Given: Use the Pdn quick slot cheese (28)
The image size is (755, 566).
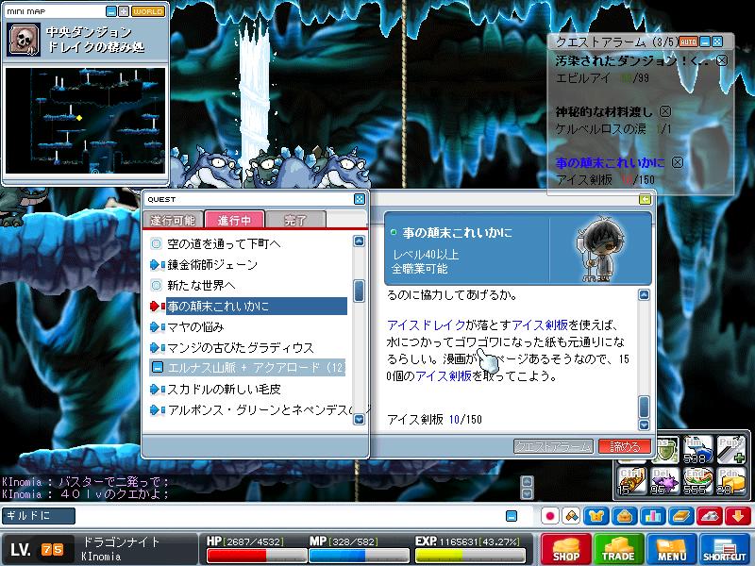Looking at the screenshot, I should (730, 480).
